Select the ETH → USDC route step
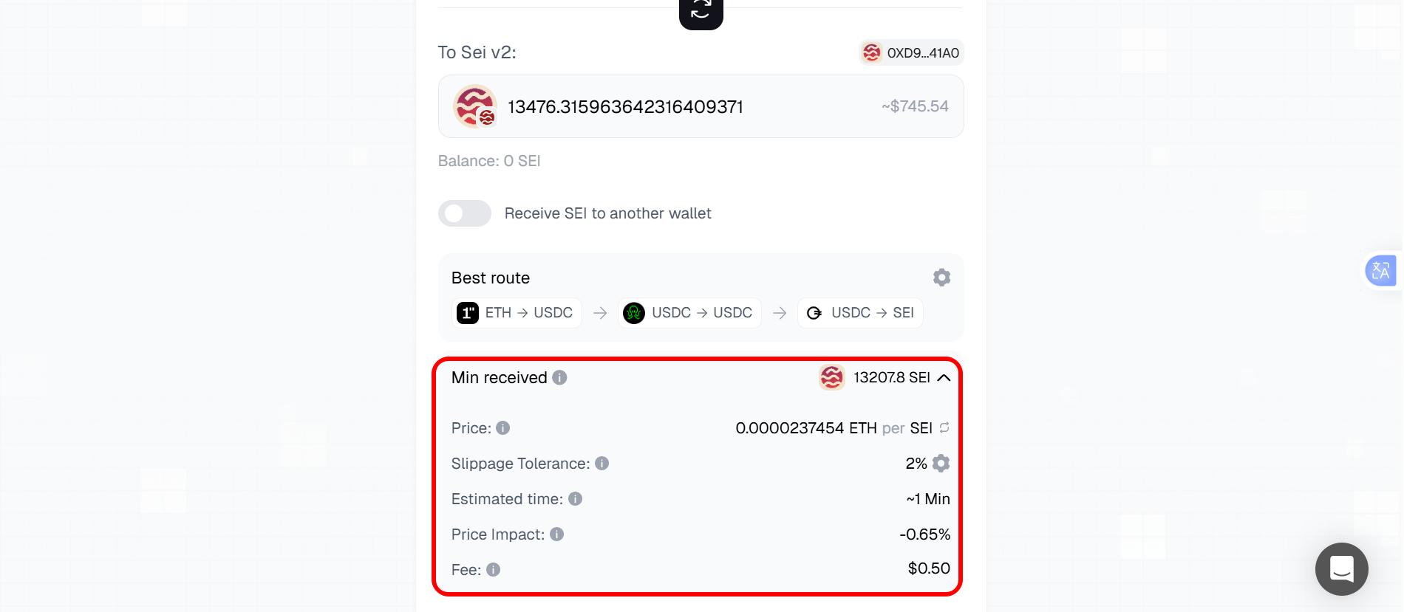The image size is (1404, 612). click(x=517, y=313)
